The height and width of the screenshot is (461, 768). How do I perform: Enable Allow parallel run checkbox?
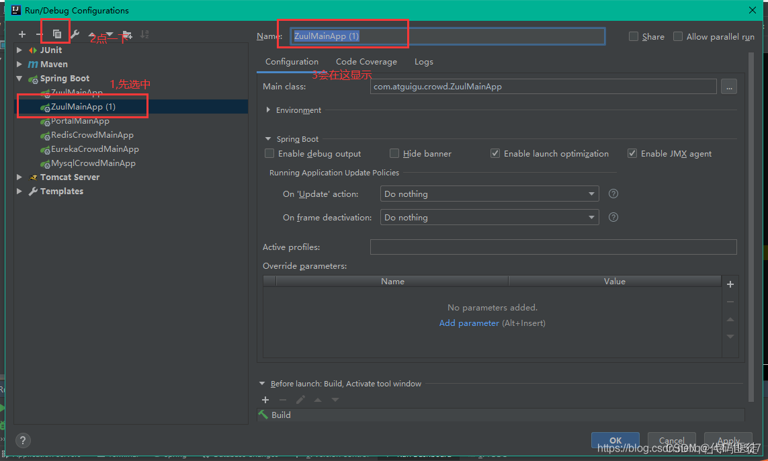click(x=678, y=36)
